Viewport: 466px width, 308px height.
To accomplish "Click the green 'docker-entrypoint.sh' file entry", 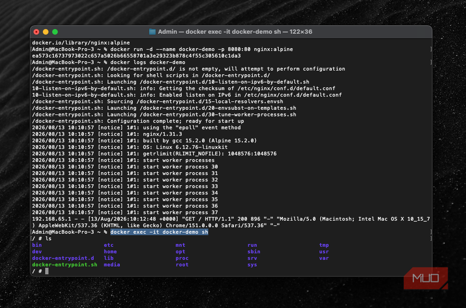I will (64, 265).
